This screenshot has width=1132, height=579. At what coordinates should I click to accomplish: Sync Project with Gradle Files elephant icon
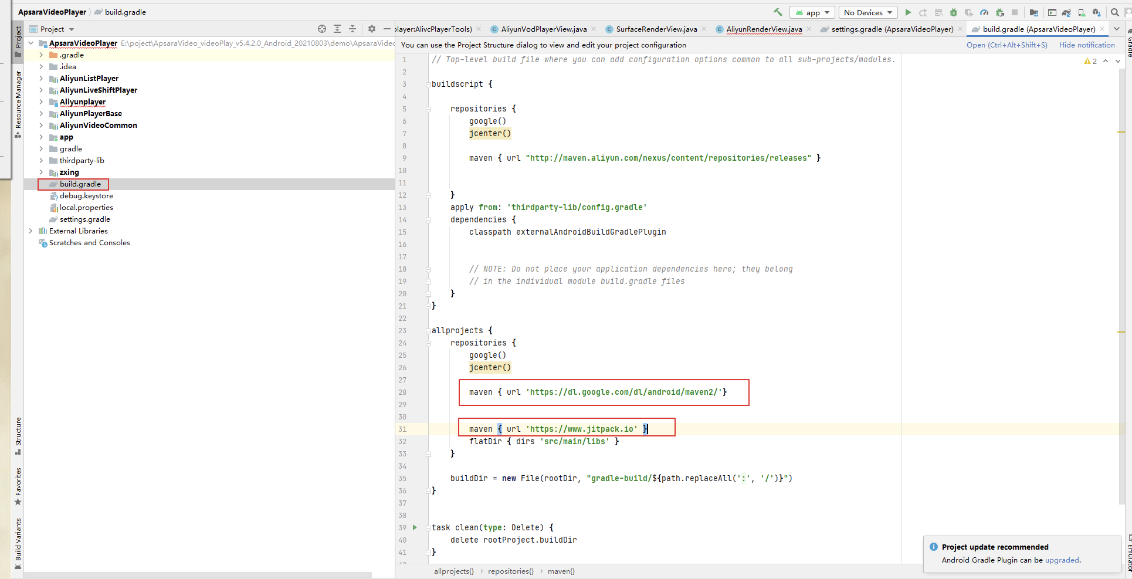tap(1066, 12)
